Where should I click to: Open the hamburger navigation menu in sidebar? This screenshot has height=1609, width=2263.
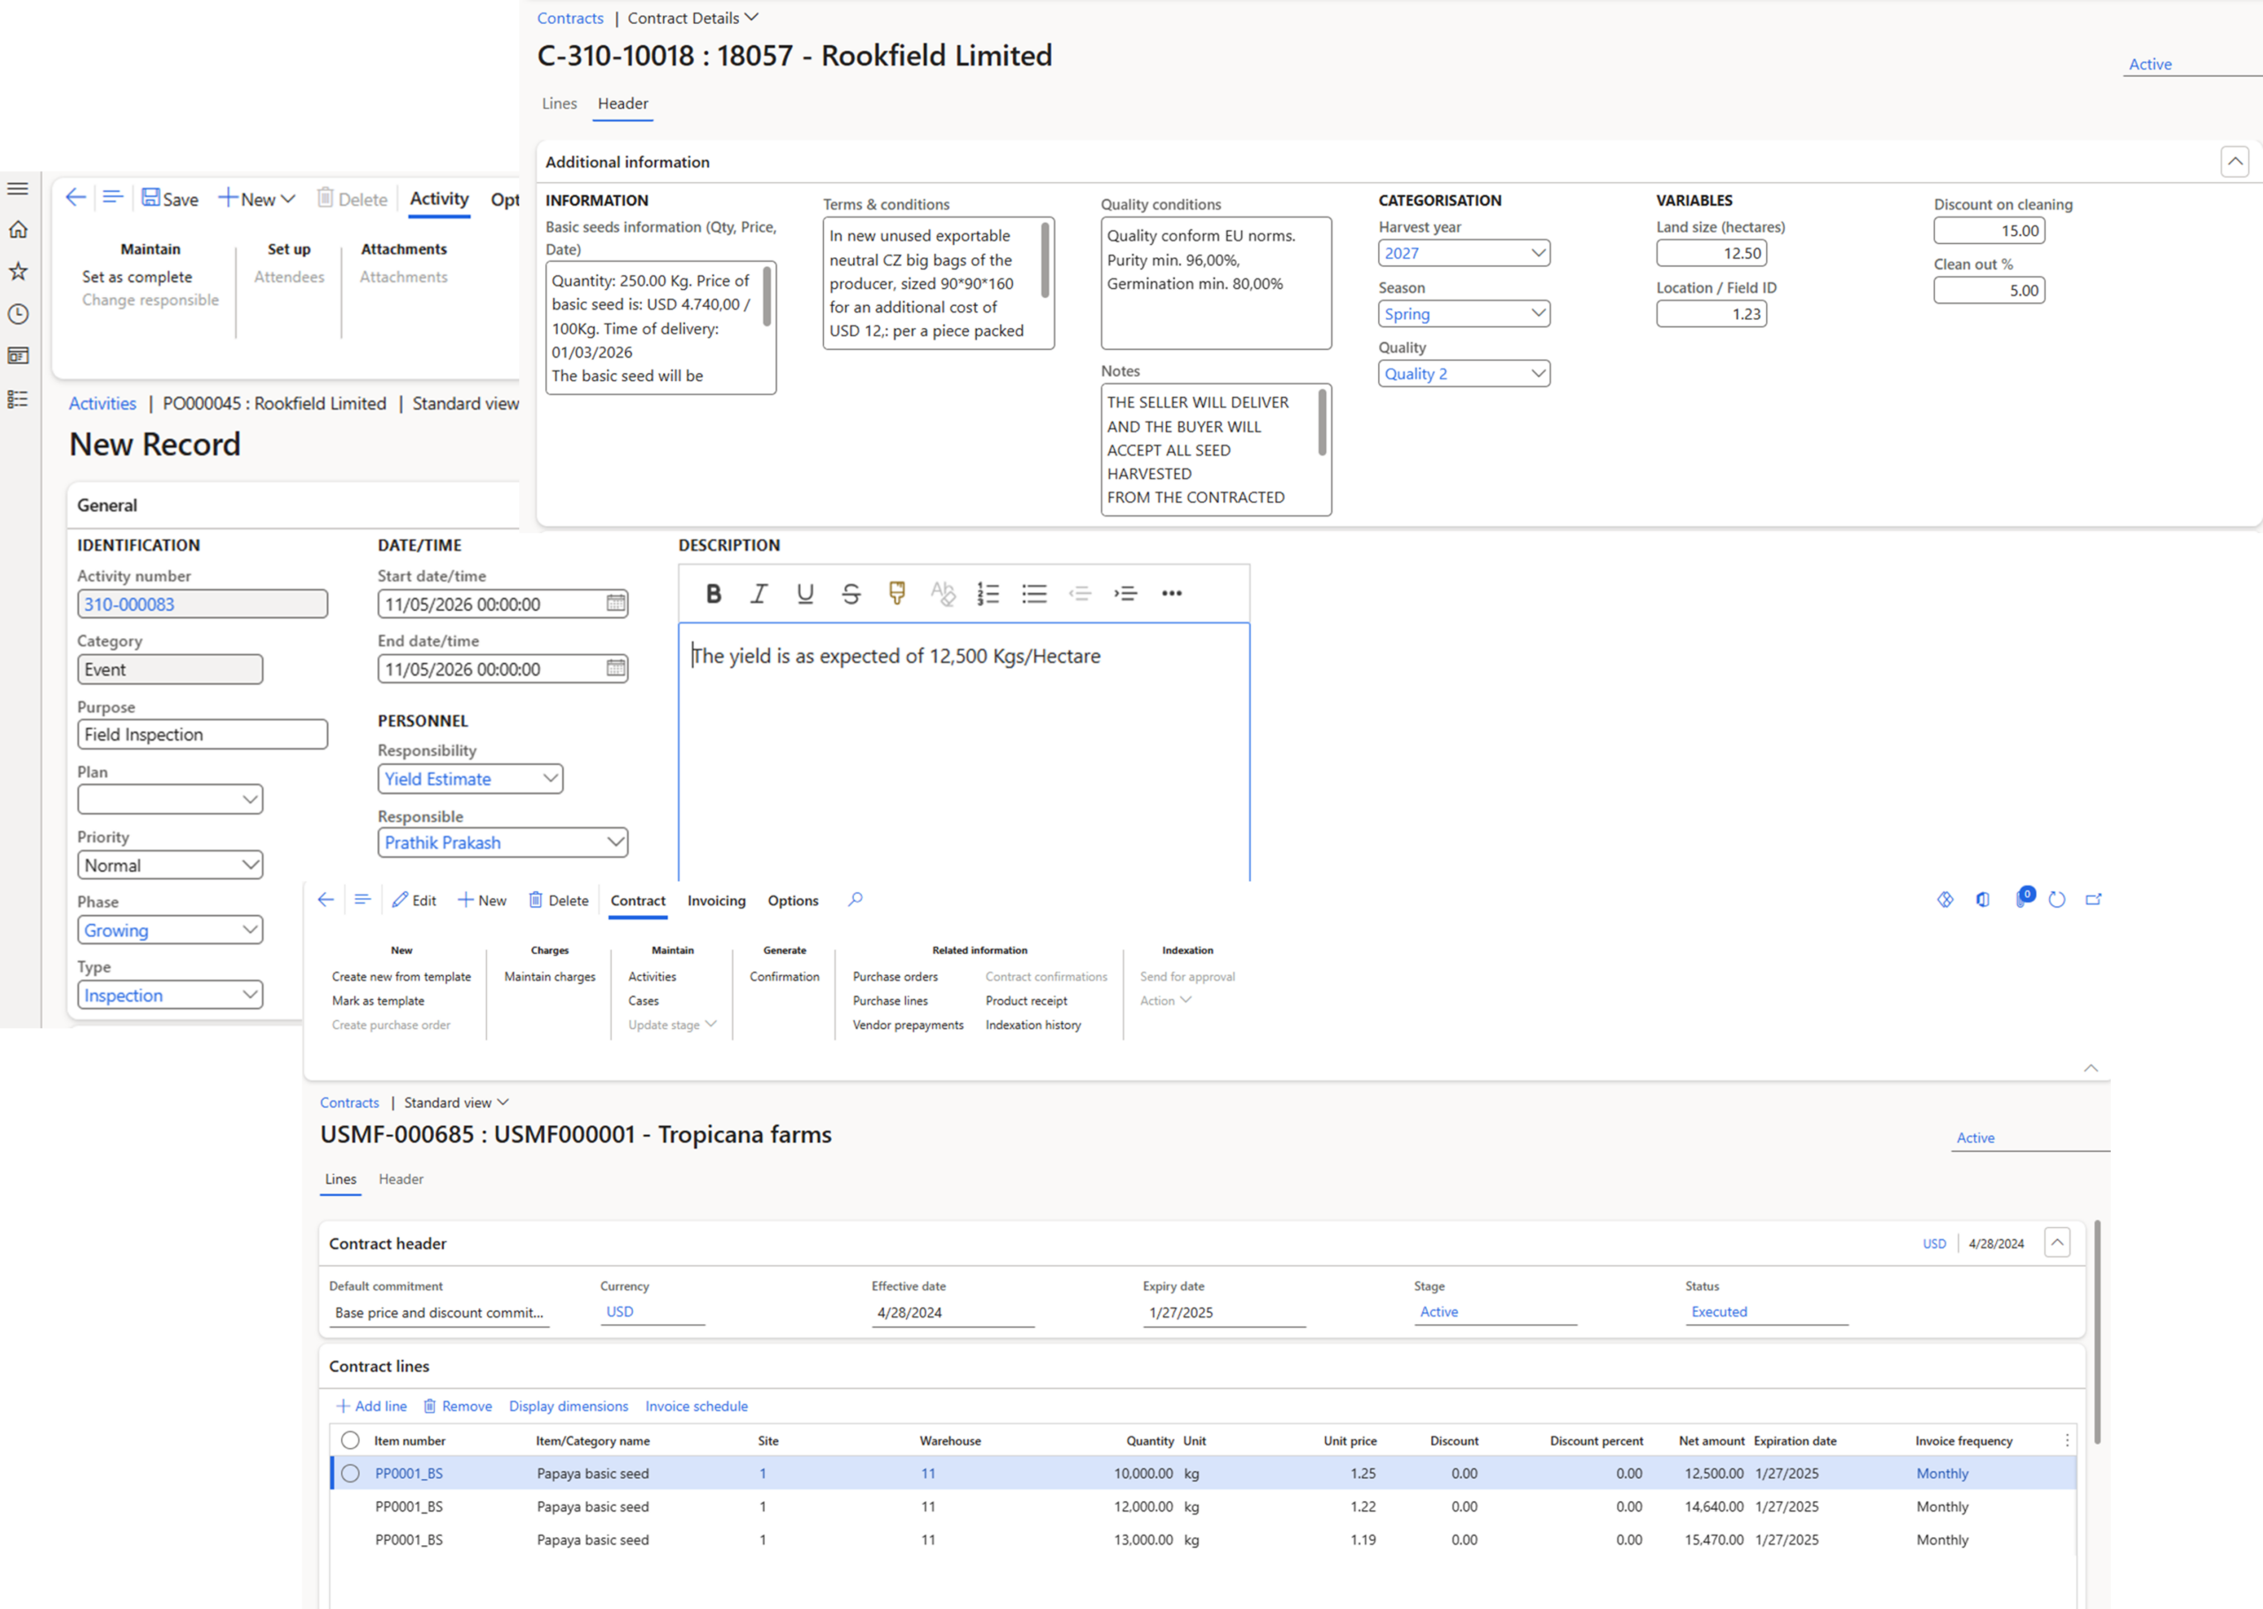[x=18, y=188]
